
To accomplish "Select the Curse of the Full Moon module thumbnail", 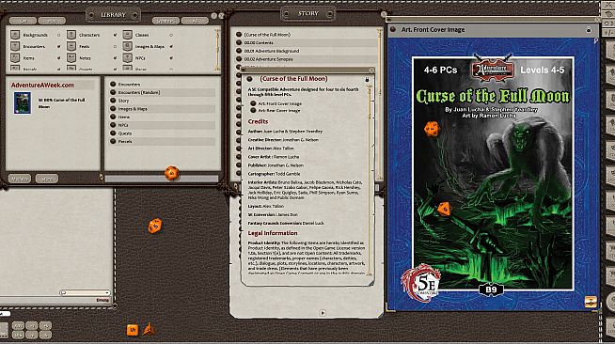I will [x=23, y=103].
